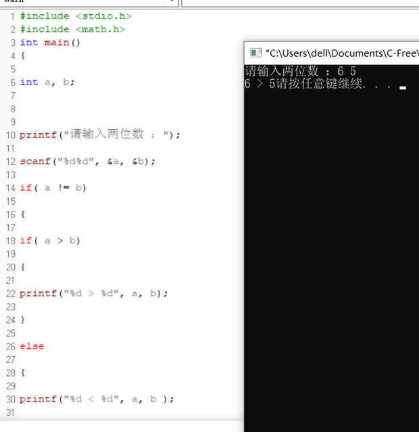
Task: Click 'int main()' on line 3
Action: 50,43
